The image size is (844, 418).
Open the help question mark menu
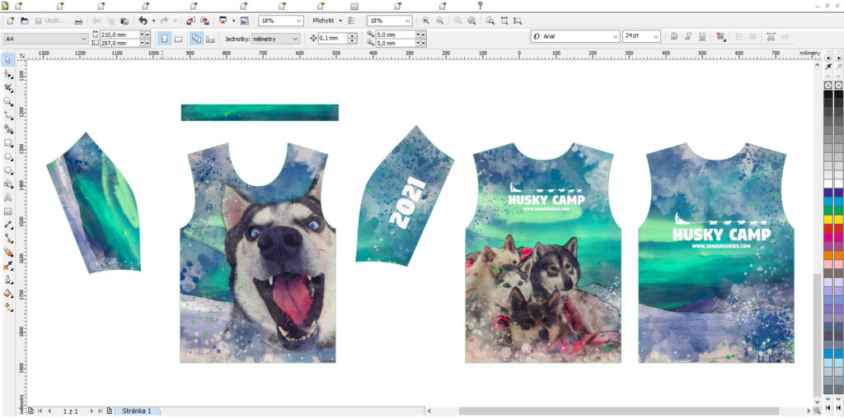tap(481, 6)
